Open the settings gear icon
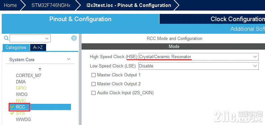 coord(74,38)
